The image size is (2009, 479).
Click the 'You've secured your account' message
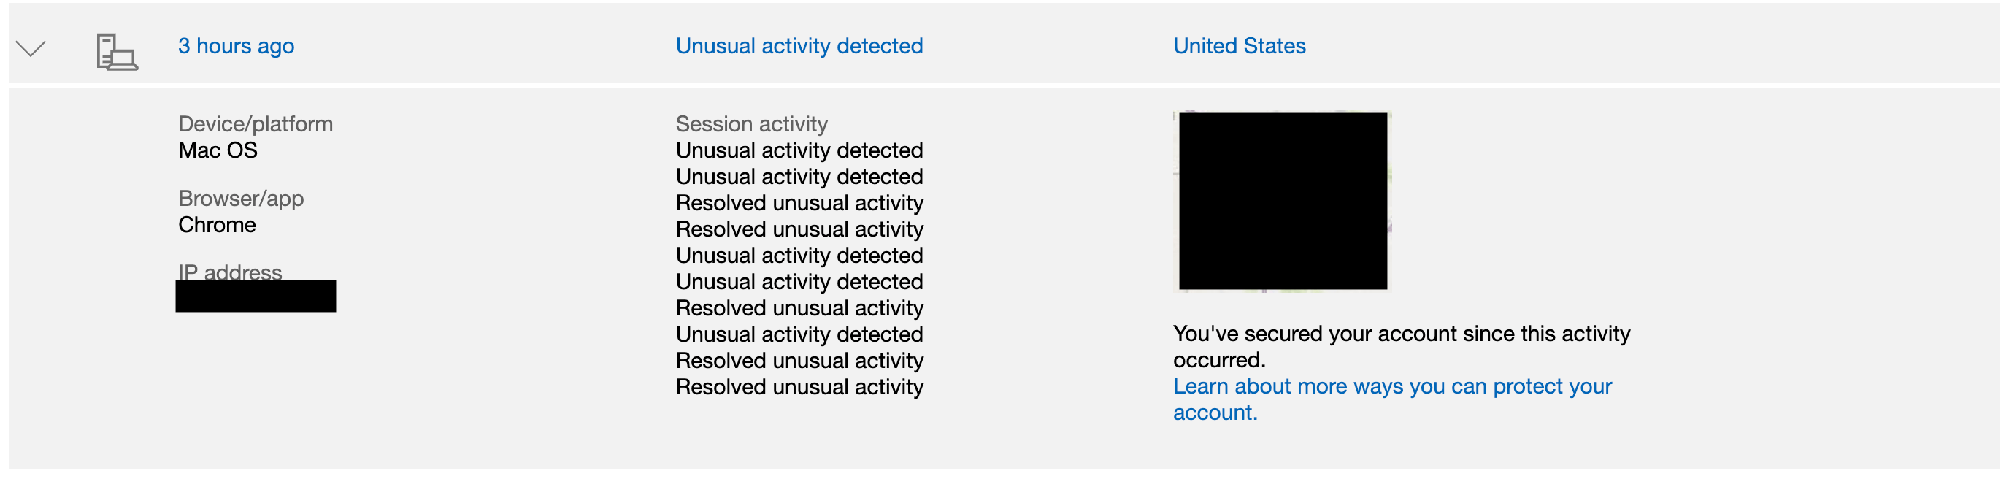coord(1402,347)
